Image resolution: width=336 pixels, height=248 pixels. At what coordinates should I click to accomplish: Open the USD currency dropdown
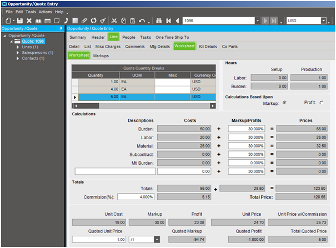tap(323, 21)
